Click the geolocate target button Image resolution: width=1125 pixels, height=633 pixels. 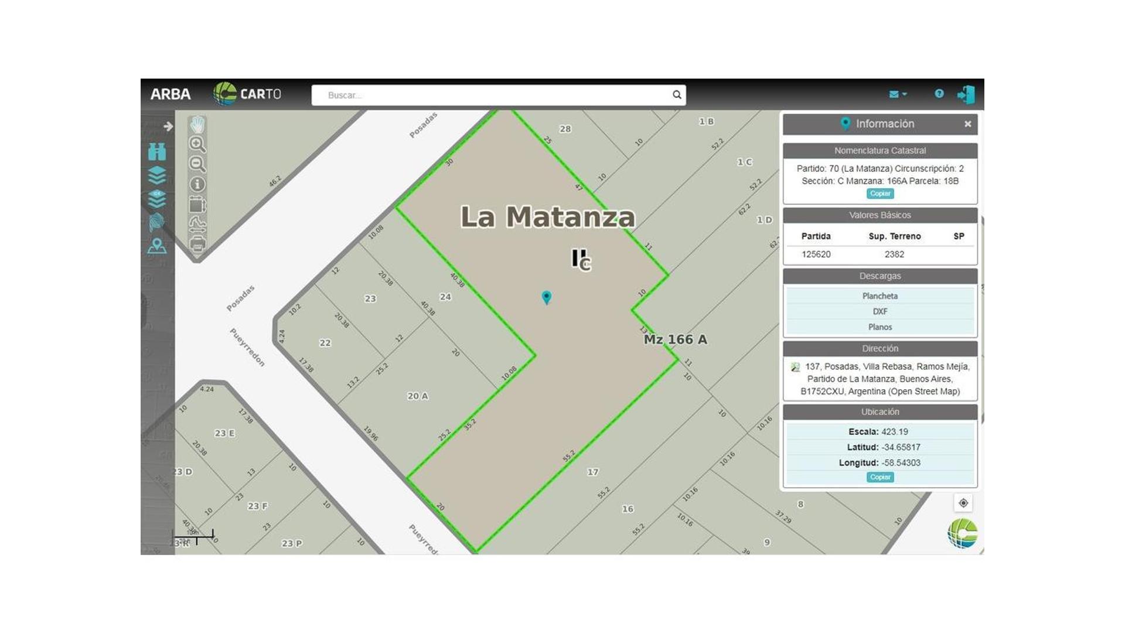pyautogui.click(x=963, y=503)
